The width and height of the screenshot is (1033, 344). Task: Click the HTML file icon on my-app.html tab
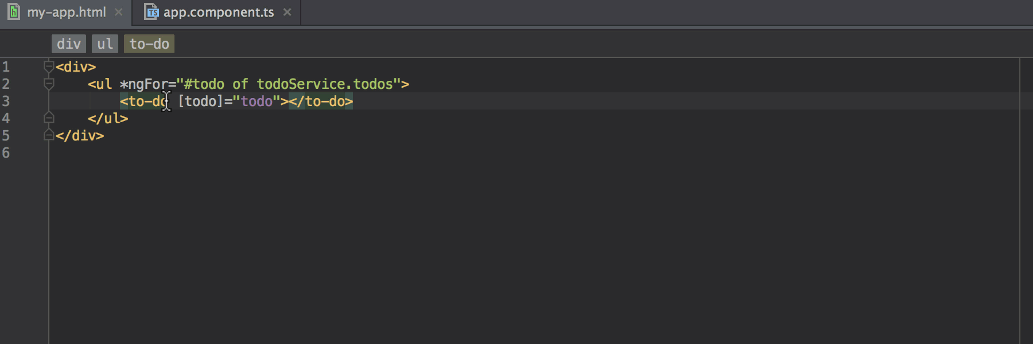pyautogui.click(x=14, y=11)
